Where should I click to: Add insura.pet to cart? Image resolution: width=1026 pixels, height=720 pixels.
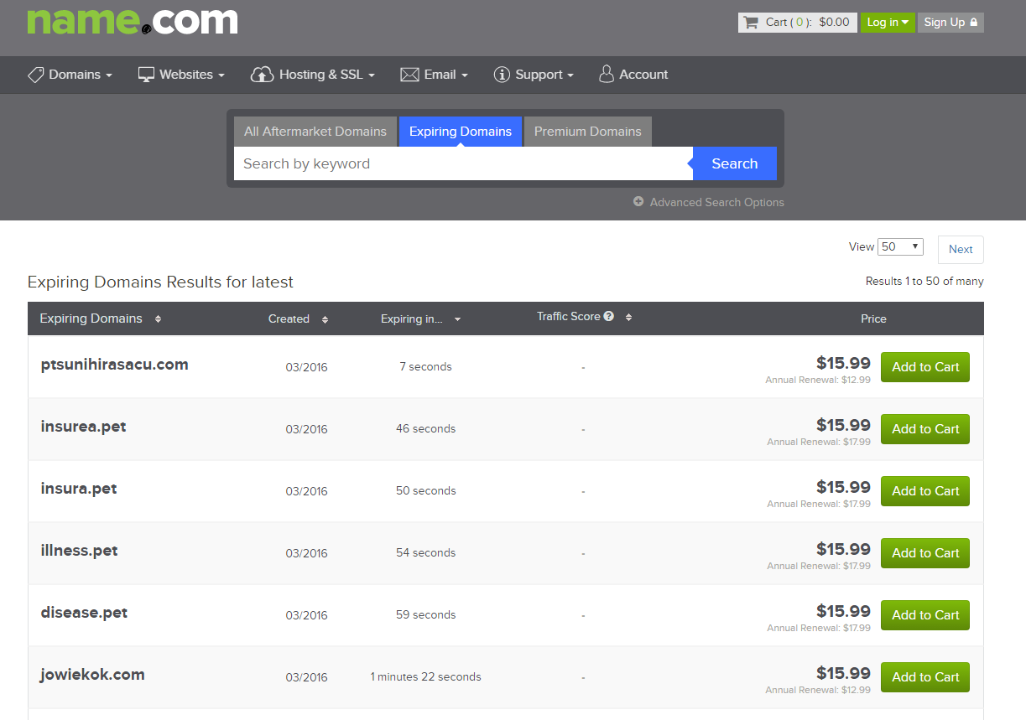point(925,491)
